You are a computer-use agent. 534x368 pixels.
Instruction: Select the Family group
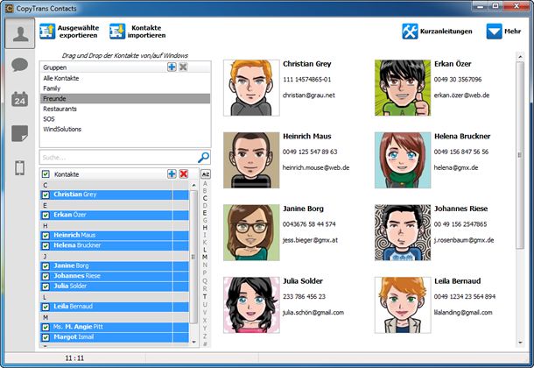click(x=125, y=88)
